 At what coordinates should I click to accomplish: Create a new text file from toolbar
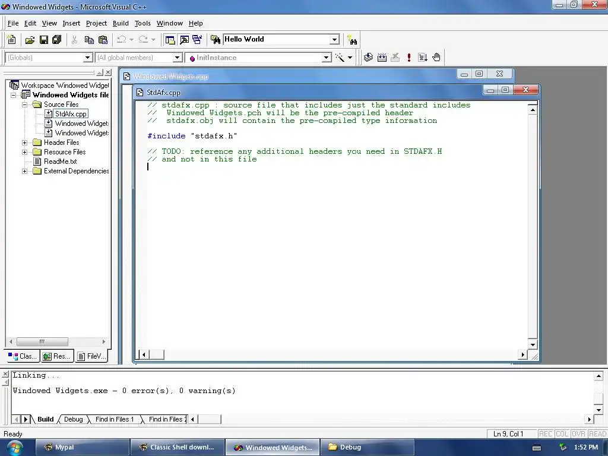click(x=12, y=40)
